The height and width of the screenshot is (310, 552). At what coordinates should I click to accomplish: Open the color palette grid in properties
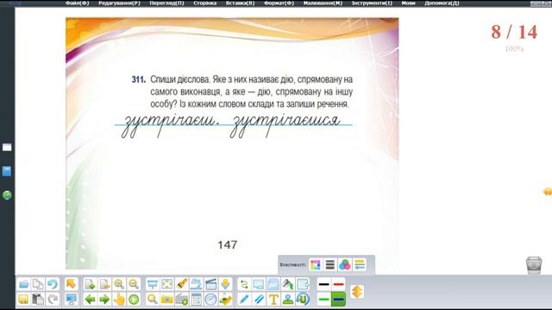316,264
